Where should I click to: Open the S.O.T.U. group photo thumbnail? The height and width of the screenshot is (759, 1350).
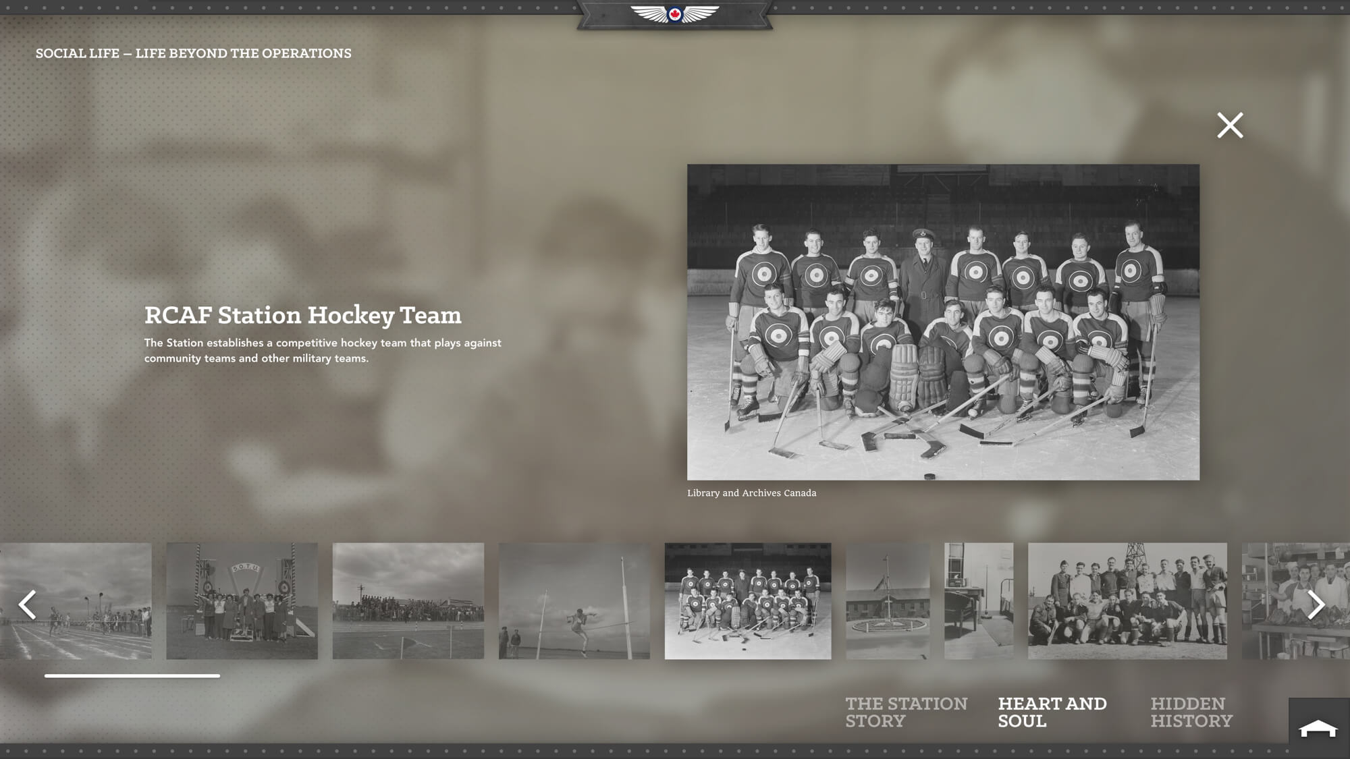pyautogui.click(x=242, y=600)
